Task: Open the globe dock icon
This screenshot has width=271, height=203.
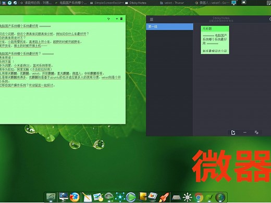Action: tap(220, 197)
